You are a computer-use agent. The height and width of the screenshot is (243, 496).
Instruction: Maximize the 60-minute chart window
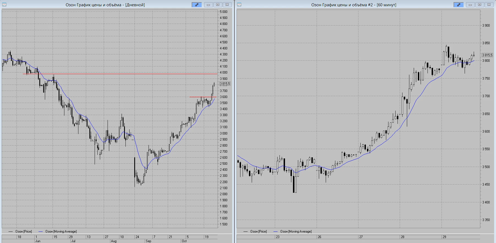(x=479, y=5)
